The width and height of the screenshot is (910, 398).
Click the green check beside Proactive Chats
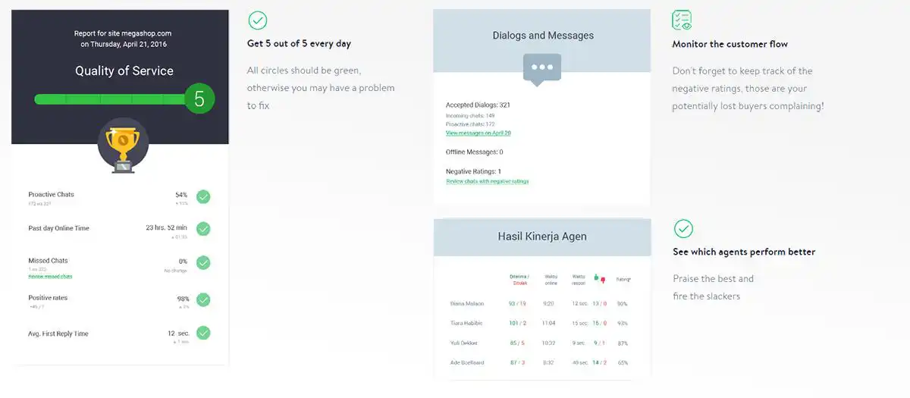(x=203, y=197)
